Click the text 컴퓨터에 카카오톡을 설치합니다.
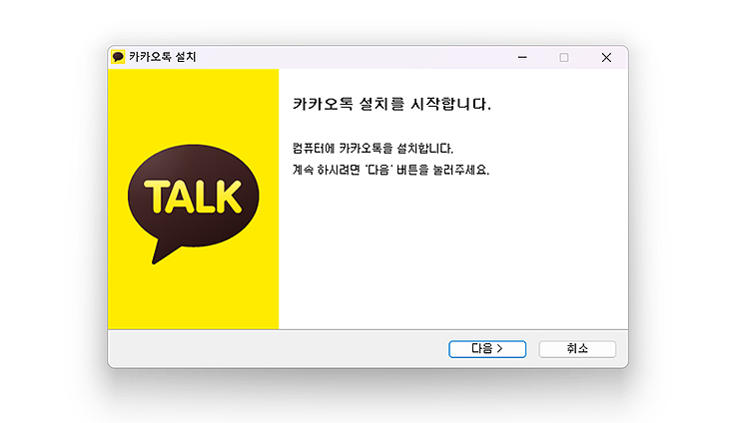This screenshot has height=423, width=739. tap(372, 149)
